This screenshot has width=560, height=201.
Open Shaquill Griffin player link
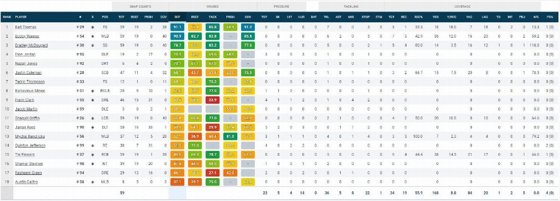[x=27, y=118]
